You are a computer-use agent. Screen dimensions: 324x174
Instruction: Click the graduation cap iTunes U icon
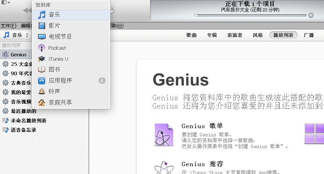42,59
